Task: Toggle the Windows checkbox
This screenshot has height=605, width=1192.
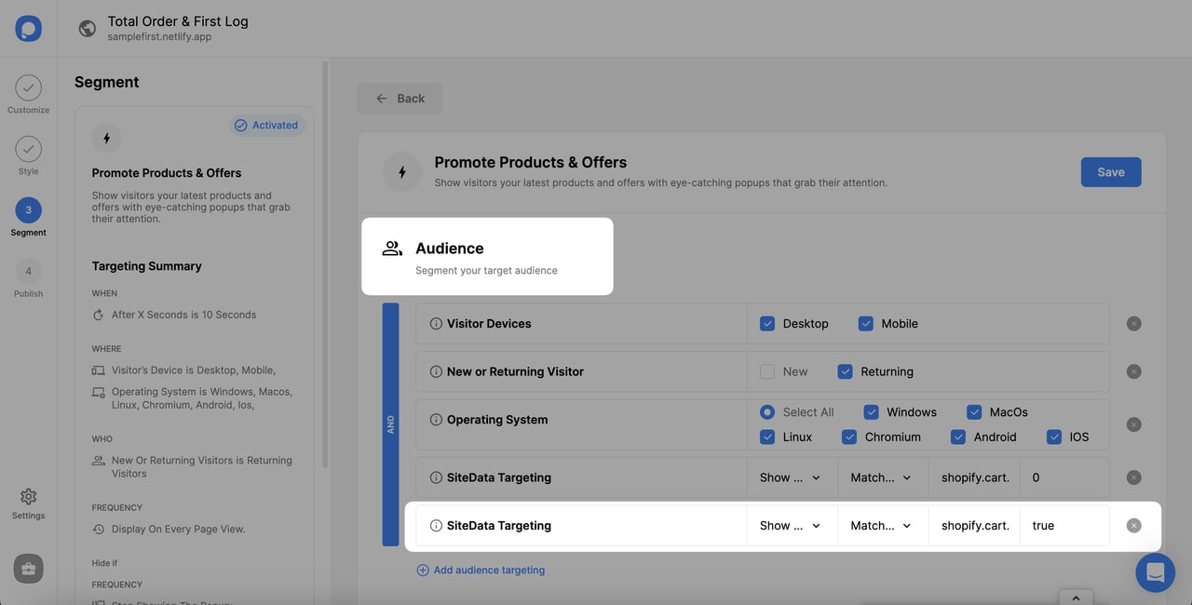Action: pyautogui.click(x=872, y=412)
